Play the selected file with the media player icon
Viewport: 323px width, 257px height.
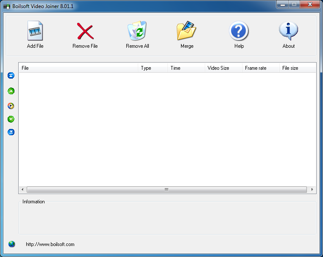[x=11, y=106]
